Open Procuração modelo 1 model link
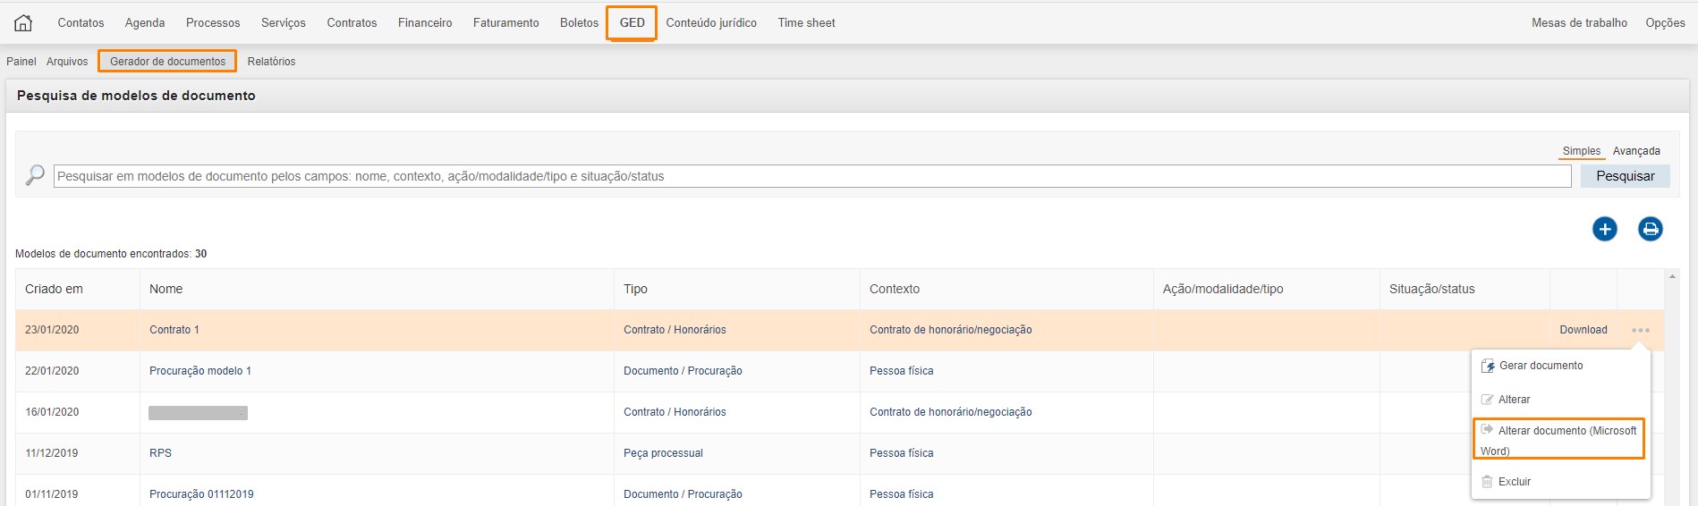Viewport: 1698px width, 506px height. 200,371
